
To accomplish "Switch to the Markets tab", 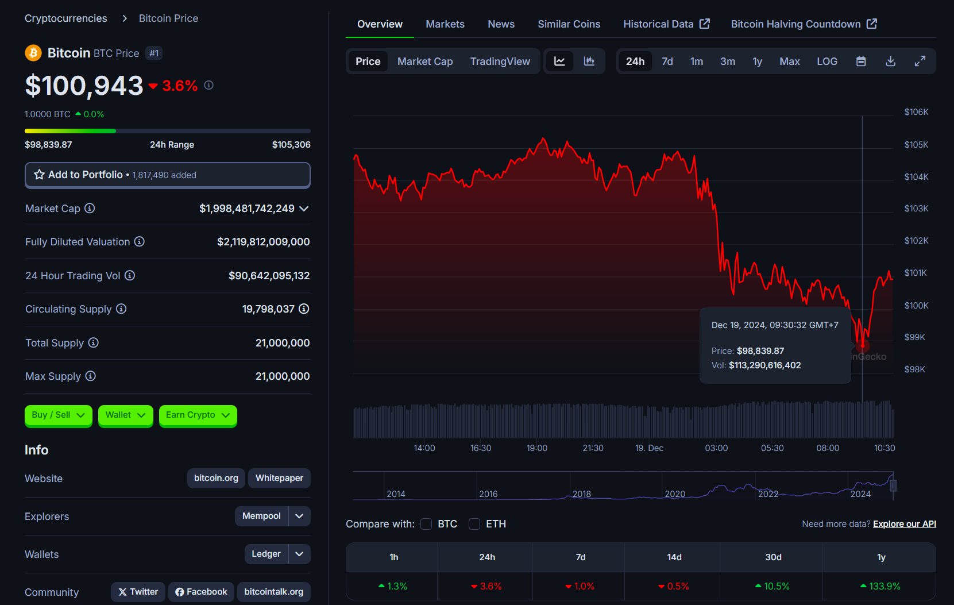I will 445,24.
